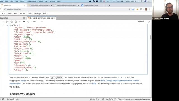Viewport: 179px width, 101px height.
Task: Open the model zoo 'here' link
Action: pos(94,84)
